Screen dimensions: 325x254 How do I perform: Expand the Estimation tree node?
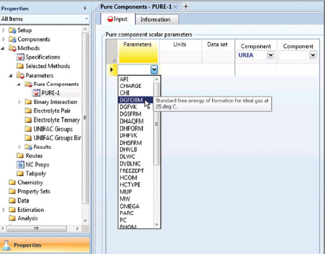pyautogui.click(x=4, y=209)
